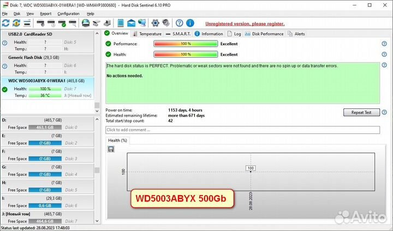The image size is (393, 231).
Task: Click the help icon next to Repeat Test
Action: click(384, 112)
